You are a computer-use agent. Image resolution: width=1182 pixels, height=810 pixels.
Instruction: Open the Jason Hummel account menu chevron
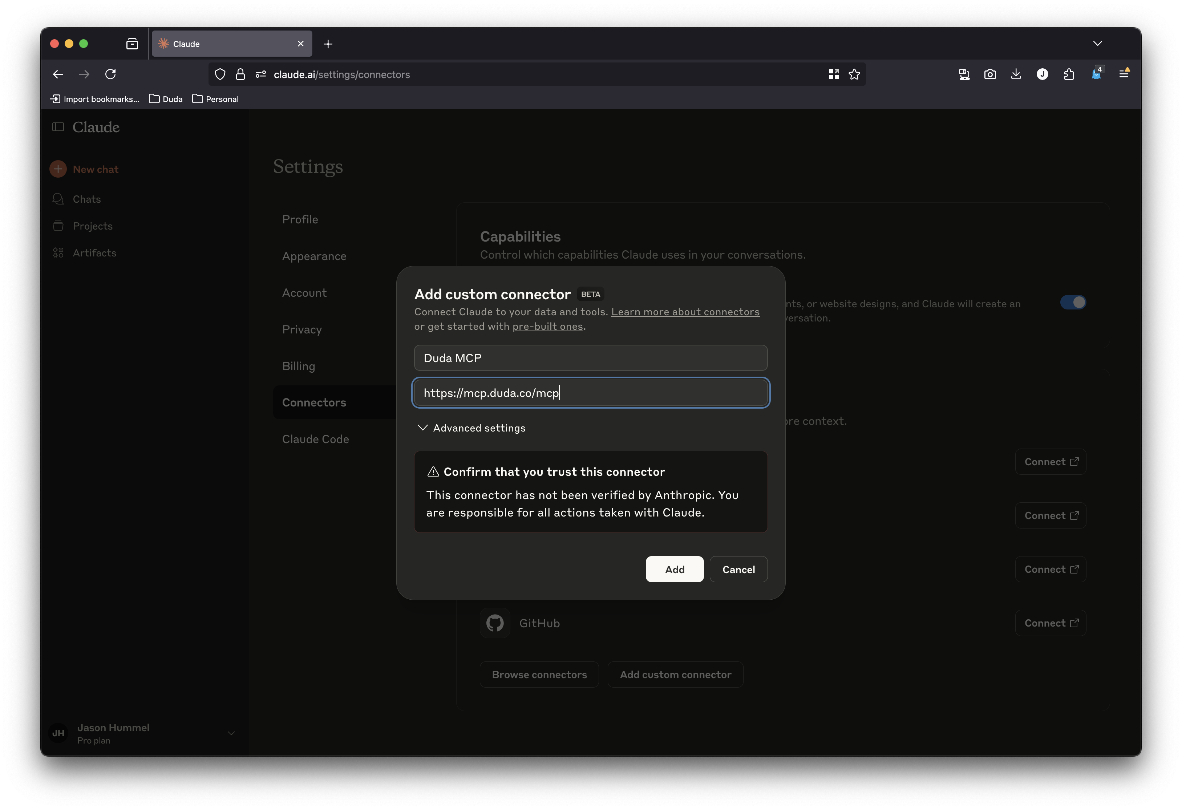pos(231,733)
